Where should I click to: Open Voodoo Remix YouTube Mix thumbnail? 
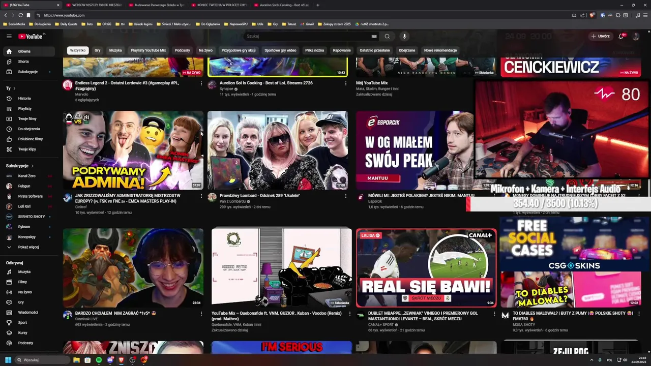[x=282, y=268]
